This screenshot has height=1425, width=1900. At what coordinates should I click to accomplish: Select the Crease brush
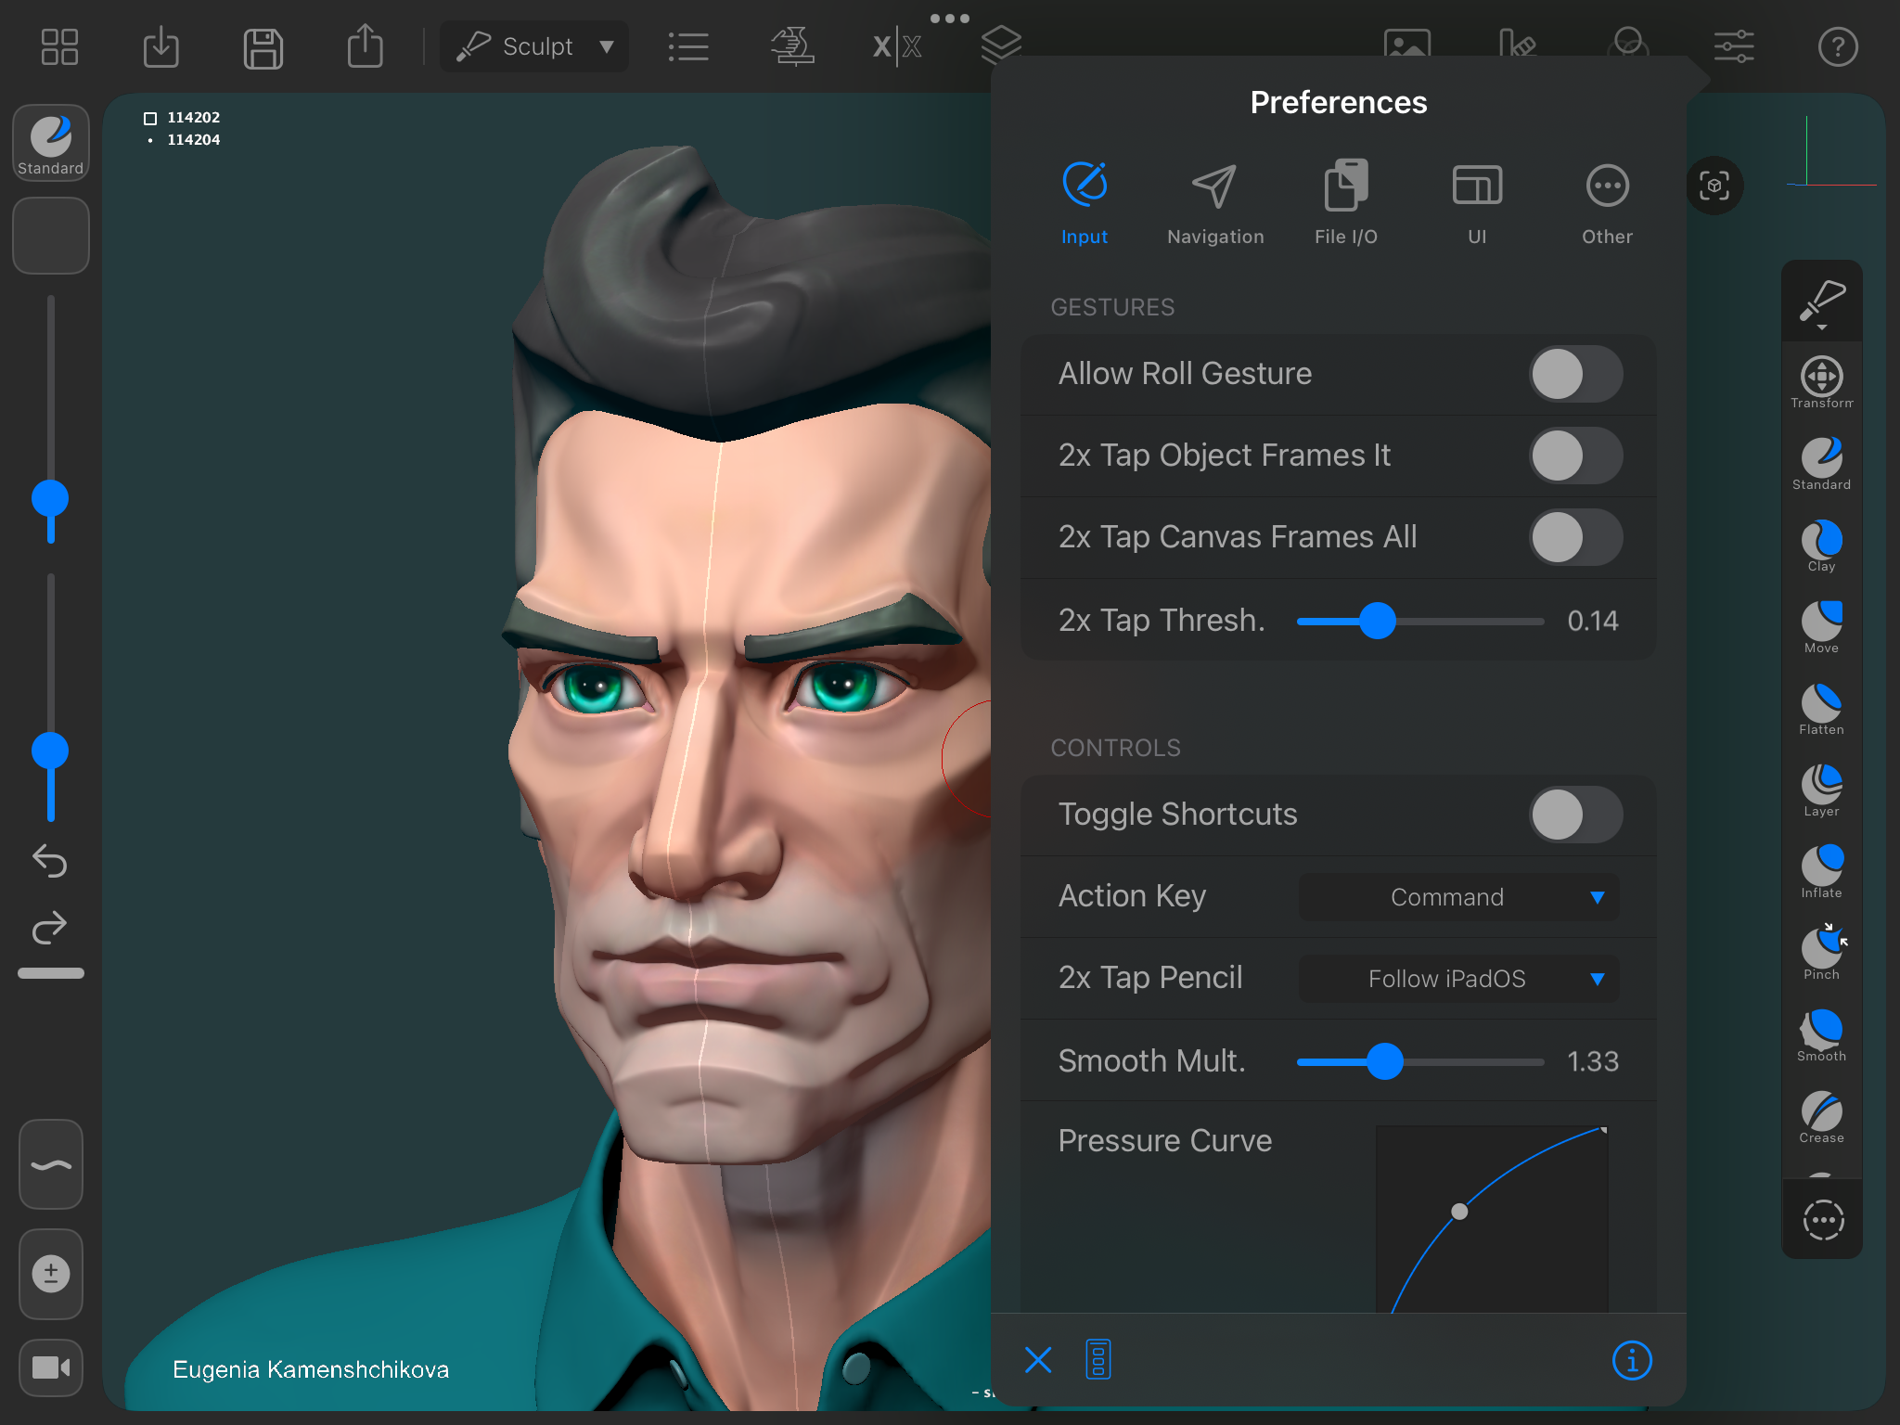click(x=1821, y=1117)
